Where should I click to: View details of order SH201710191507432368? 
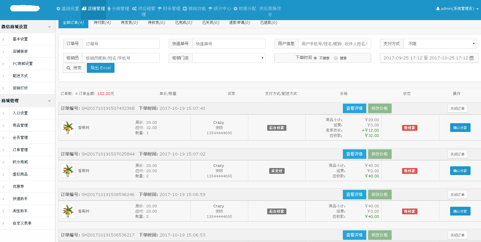coord(354,108)
